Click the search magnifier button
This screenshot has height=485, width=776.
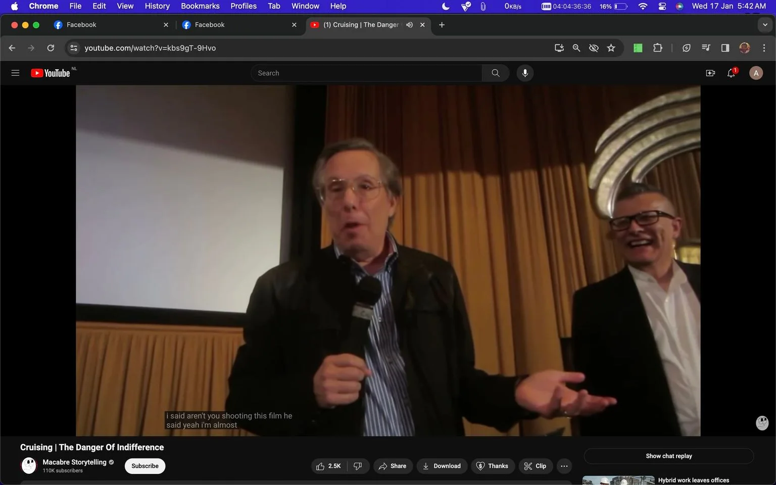click(496, 73)
